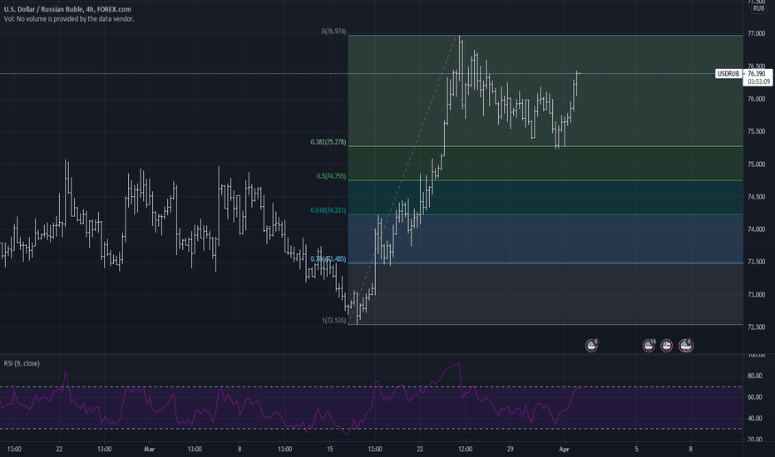775x457 pixels.
Task: Click the 73.500 price axis label
Action: (x=756, y=262)
